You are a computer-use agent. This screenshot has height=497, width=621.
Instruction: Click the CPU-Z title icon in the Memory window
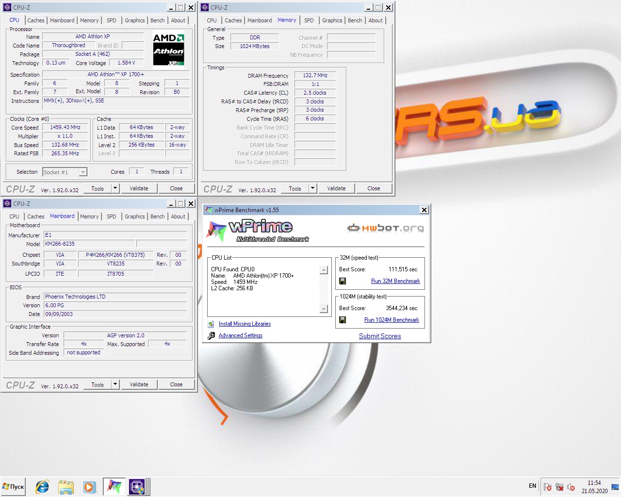coord(205,7)
